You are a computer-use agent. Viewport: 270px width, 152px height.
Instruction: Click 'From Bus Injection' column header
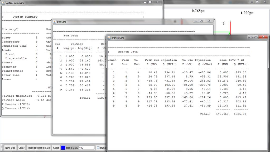click(x=161, y=60)
